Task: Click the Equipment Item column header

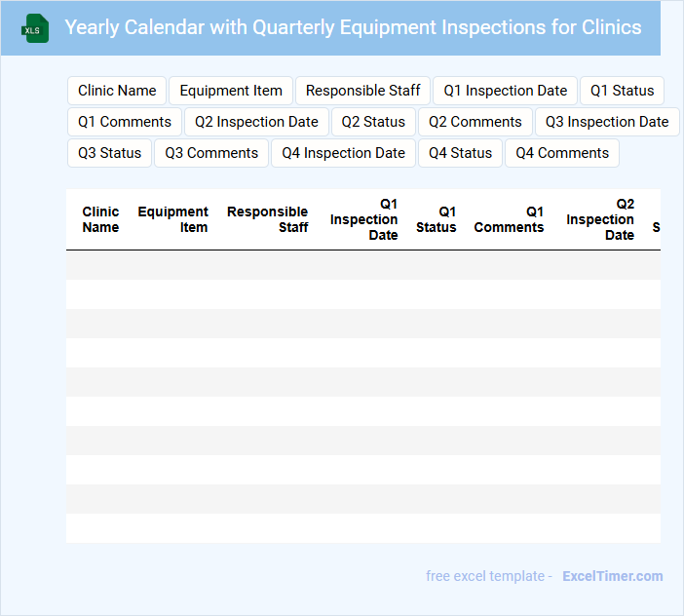Action: pyautogui.click(x=173, y=219)
